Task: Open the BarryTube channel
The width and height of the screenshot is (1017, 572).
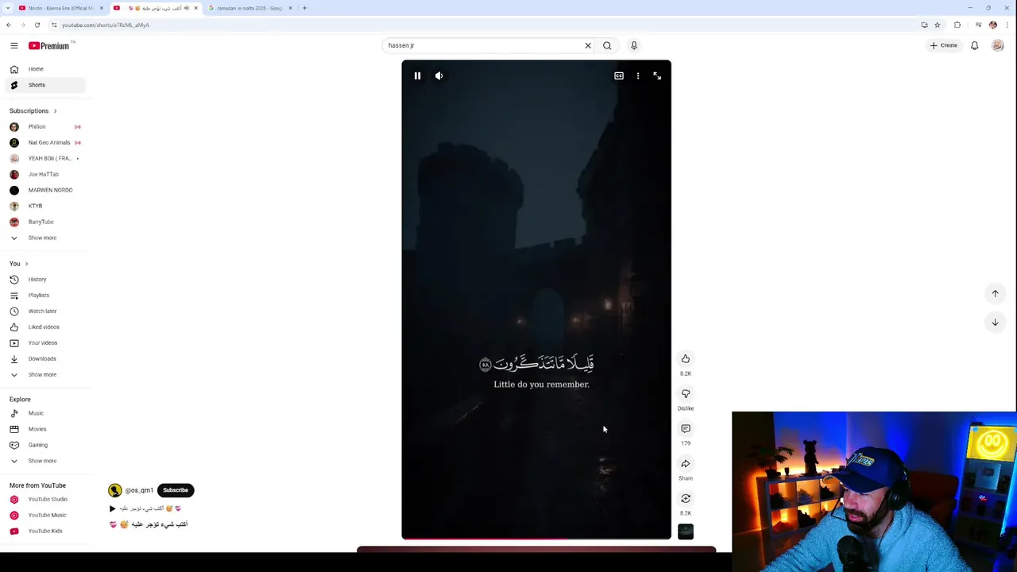Action: [44, 222]
